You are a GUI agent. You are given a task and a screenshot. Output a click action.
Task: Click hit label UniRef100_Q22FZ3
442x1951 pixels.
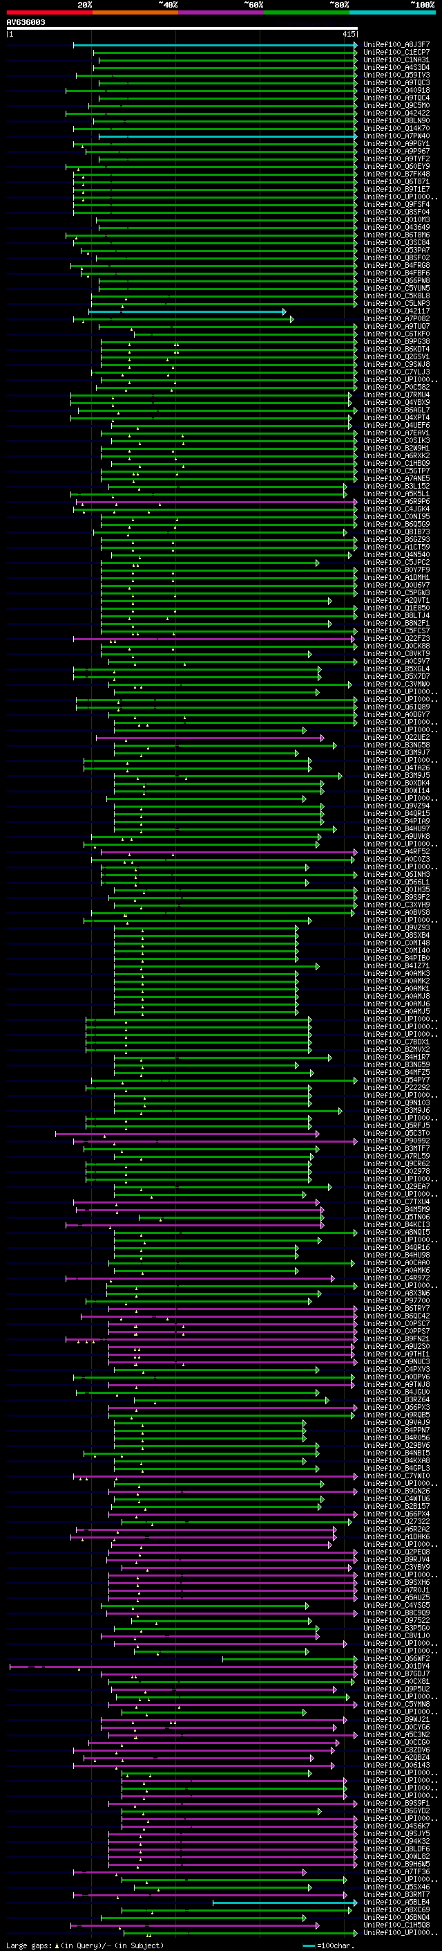[x=396, y=639]
